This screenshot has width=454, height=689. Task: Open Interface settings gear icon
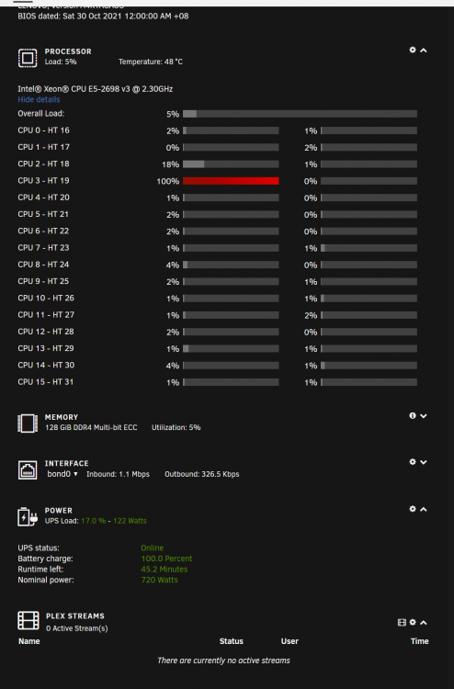pos(413,462)
